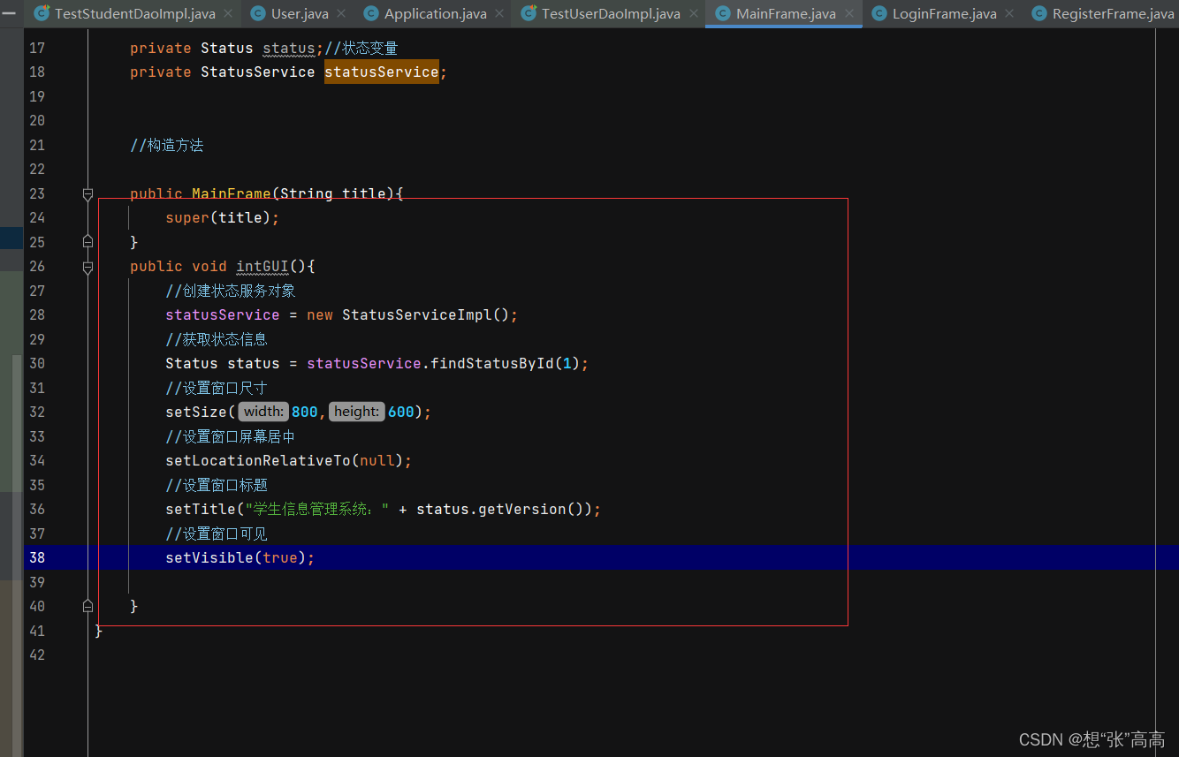Close the Application.java tab
The width and height of the screenshot is (1179, 757).
click(x=499, y=13)
